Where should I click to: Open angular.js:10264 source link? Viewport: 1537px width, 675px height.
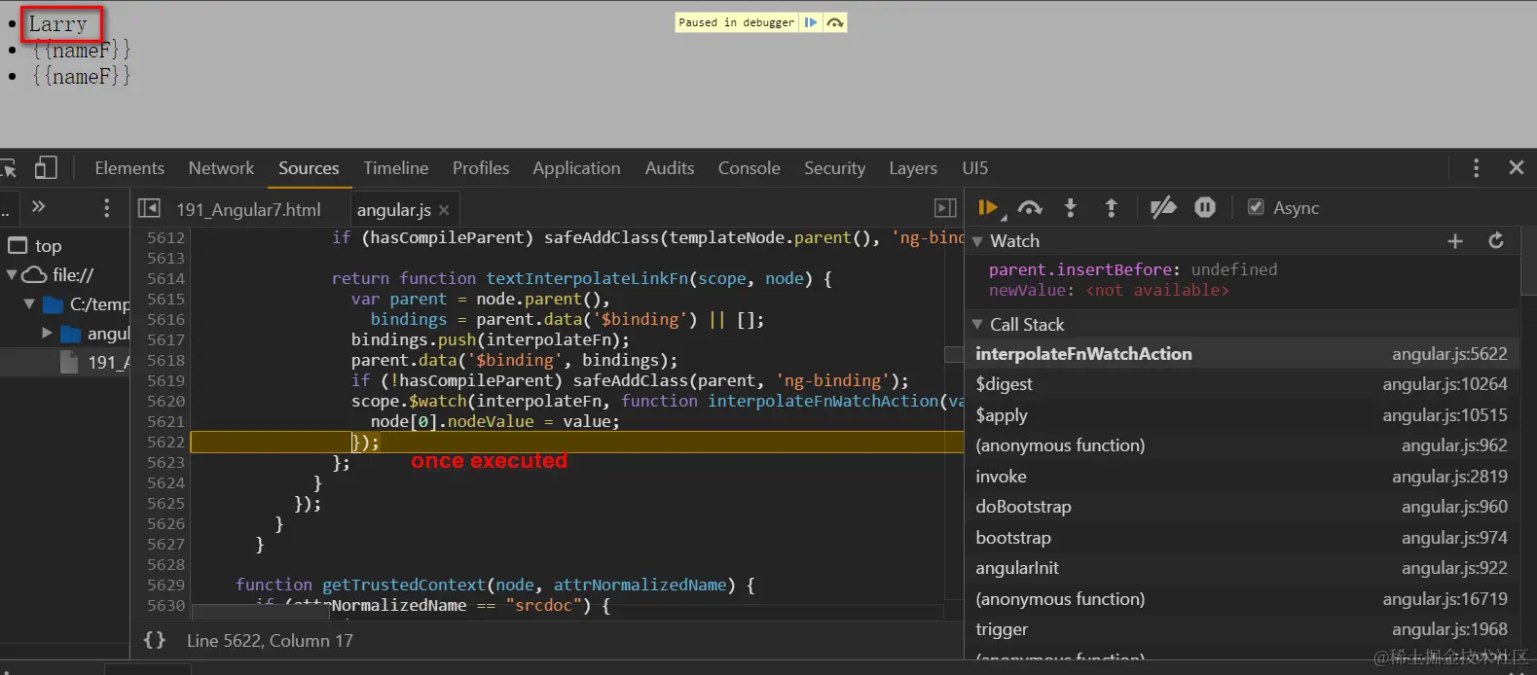1445,384
